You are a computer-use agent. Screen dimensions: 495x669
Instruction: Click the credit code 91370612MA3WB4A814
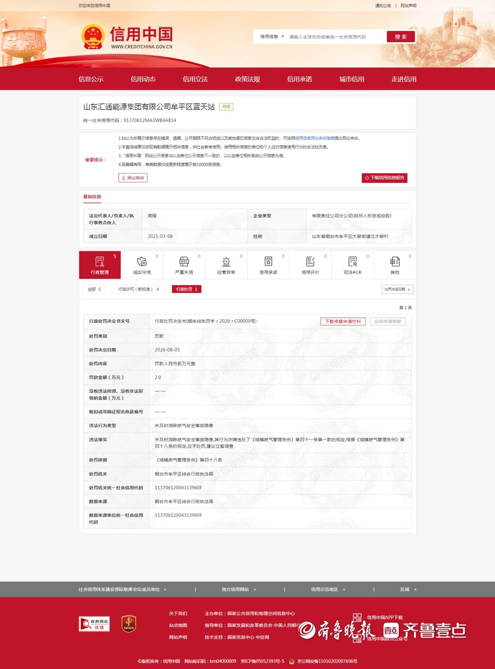pos(150,121)
